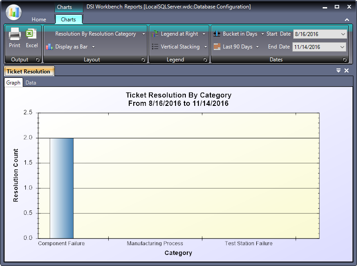Image resolution: width=357 pixels, height=266 pixels.
Task: Export the chart with the Excel icon
Action: click(31, 34)
